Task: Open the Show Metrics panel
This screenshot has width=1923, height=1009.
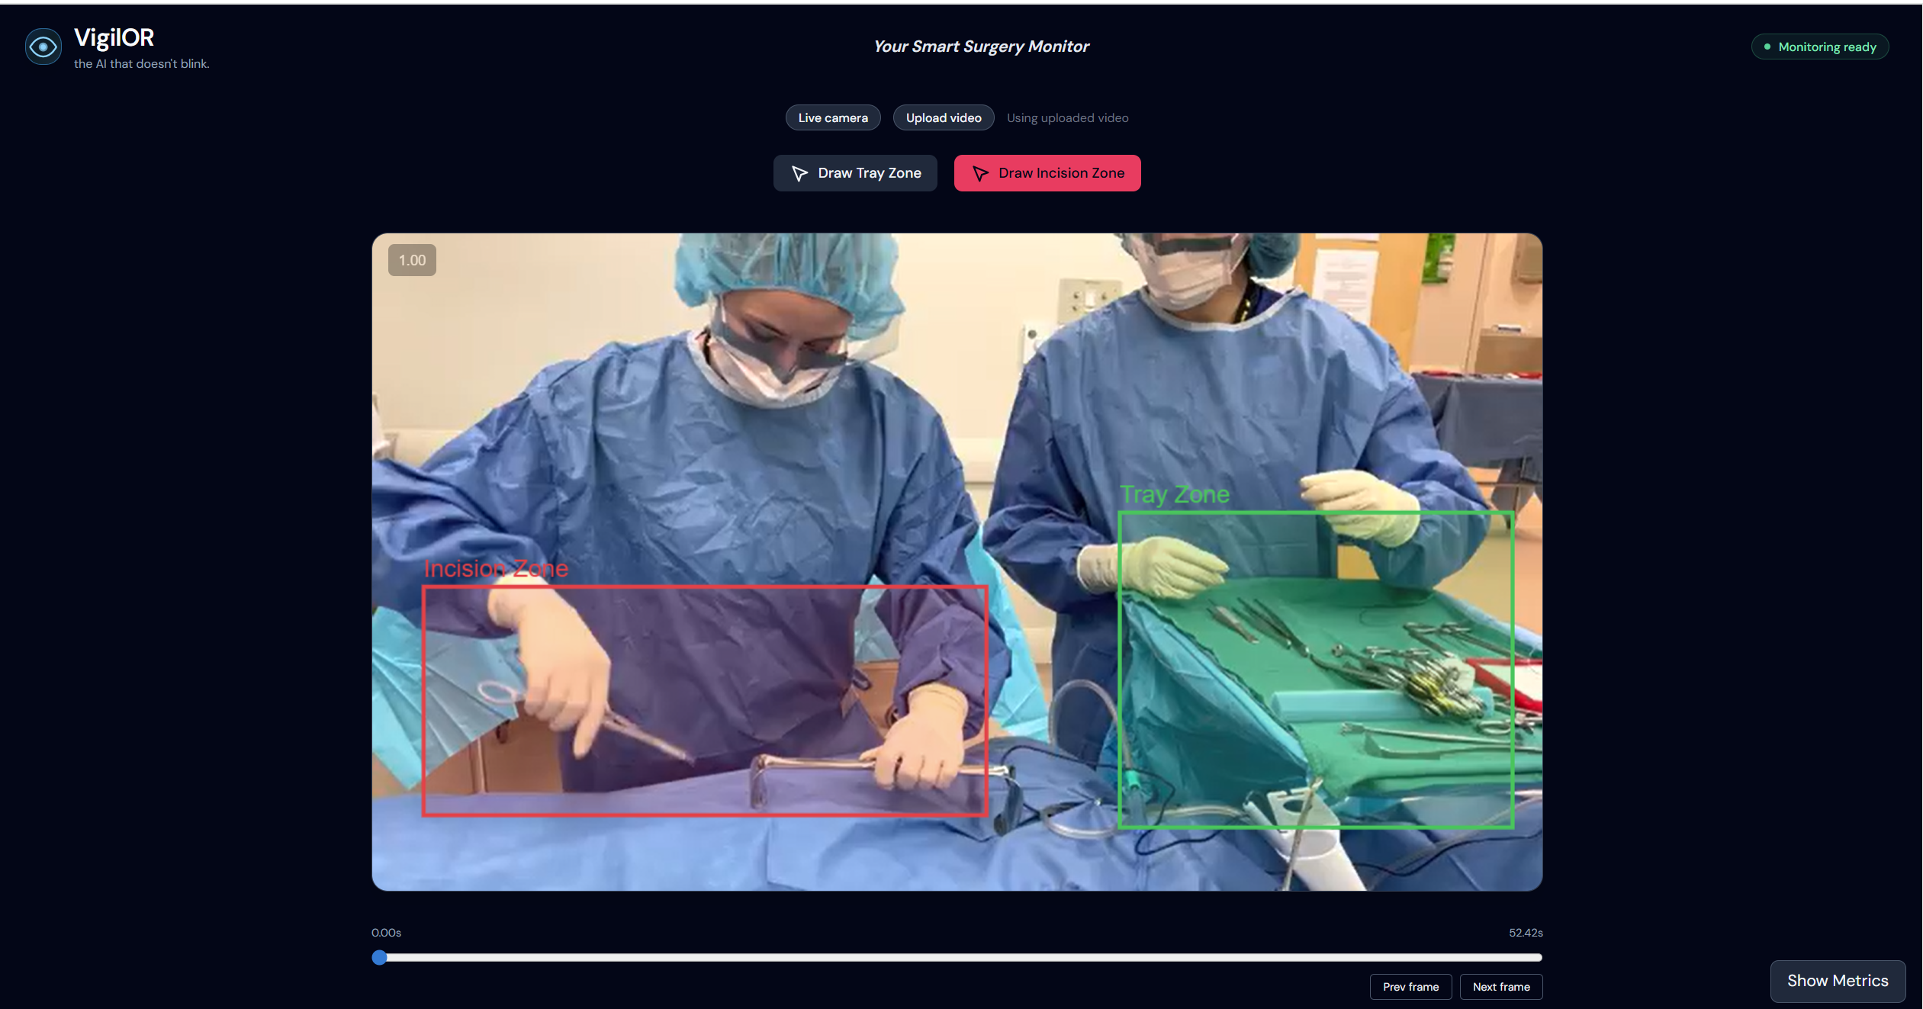Action: 1837,981
